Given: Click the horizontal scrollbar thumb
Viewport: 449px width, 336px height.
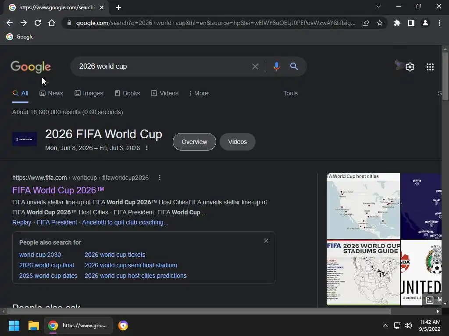Looking at the screenshot, I should pos(199,311).
